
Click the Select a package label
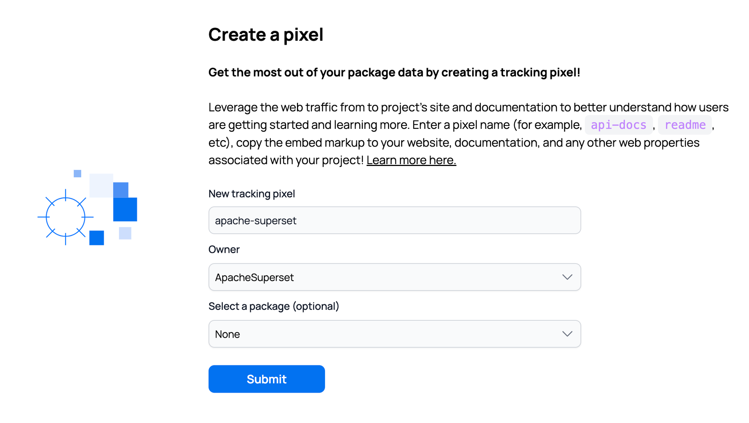point(274,306)
